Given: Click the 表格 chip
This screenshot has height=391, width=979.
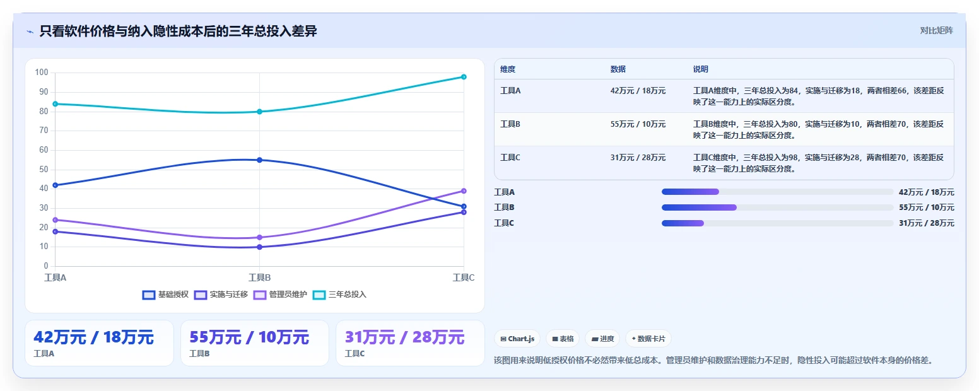Looking at the screenshot, I should tap(563, 339).
